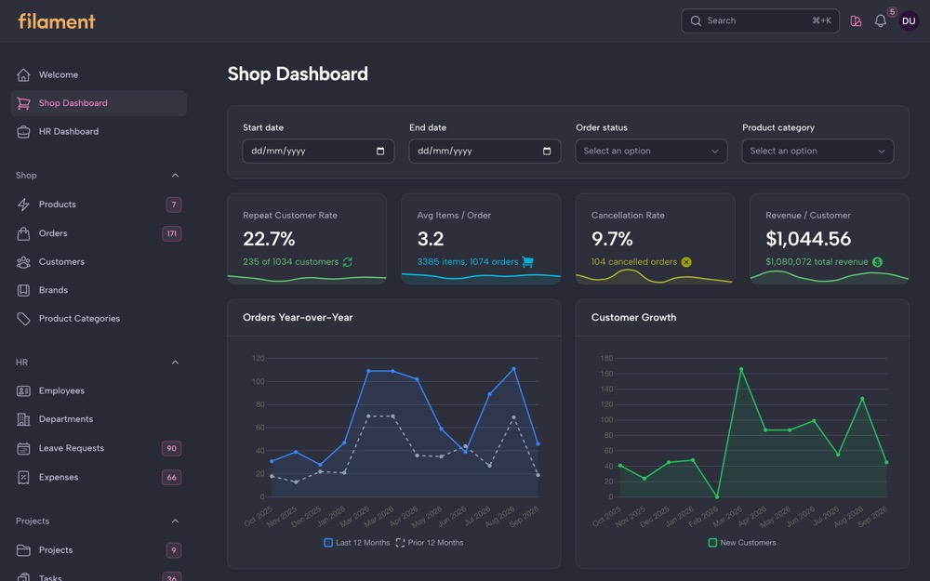
Task: Toggle Last 12 Months legend series
Action: [x=357, y=543]
